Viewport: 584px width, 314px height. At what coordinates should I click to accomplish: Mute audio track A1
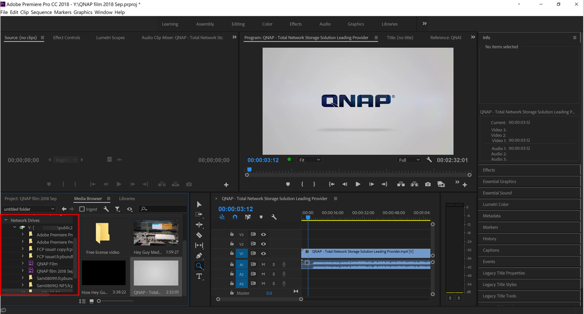264,265
